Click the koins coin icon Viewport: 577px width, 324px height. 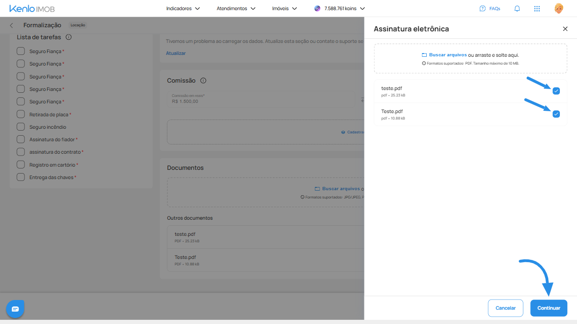point(317,8)
